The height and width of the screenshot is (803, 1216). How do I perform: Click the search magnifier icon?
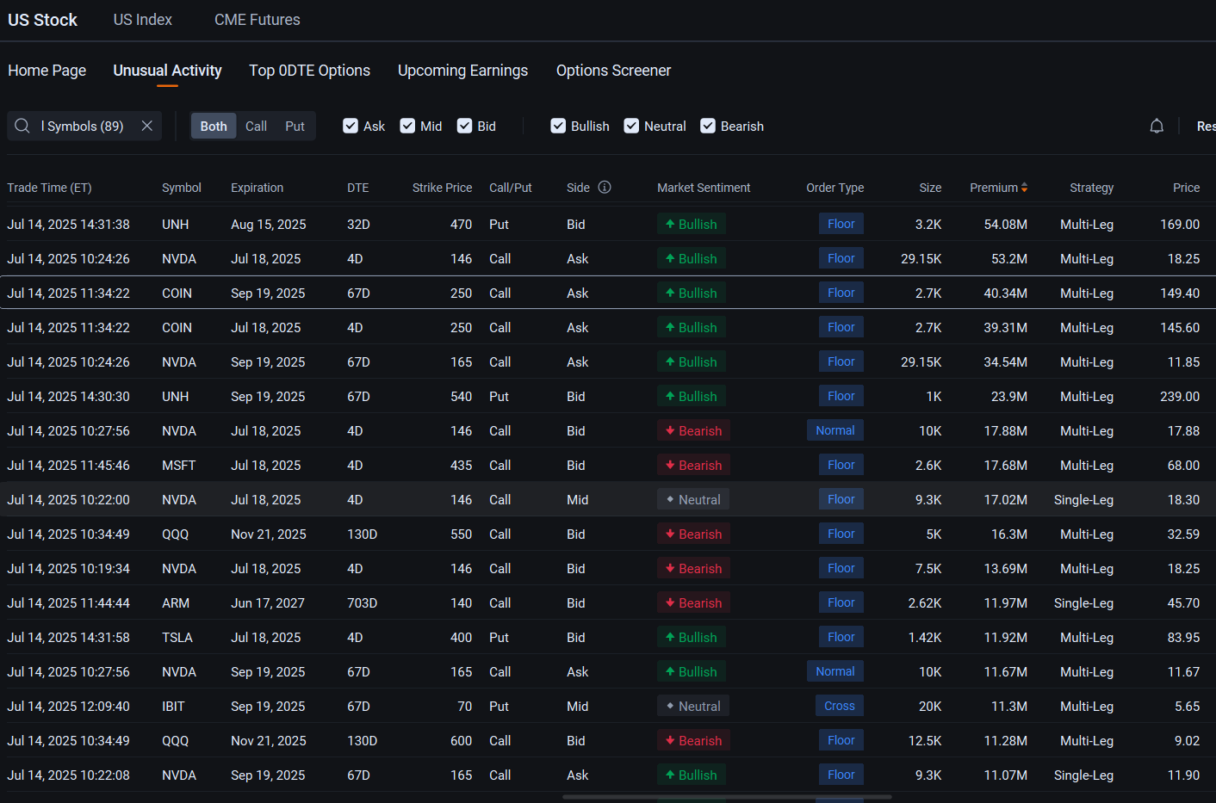click(22, 127)
